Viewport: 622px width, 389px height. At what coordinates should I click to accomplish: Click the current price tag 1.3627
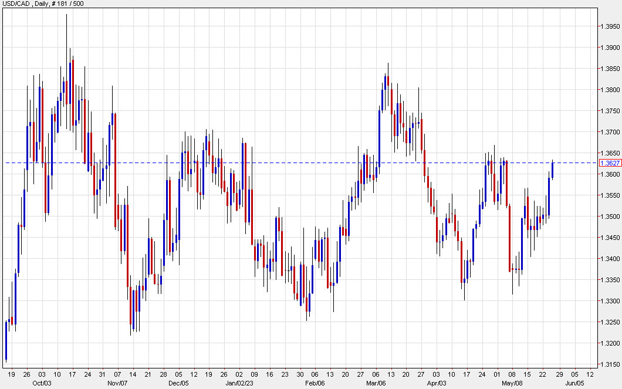[x=605, y=164]
